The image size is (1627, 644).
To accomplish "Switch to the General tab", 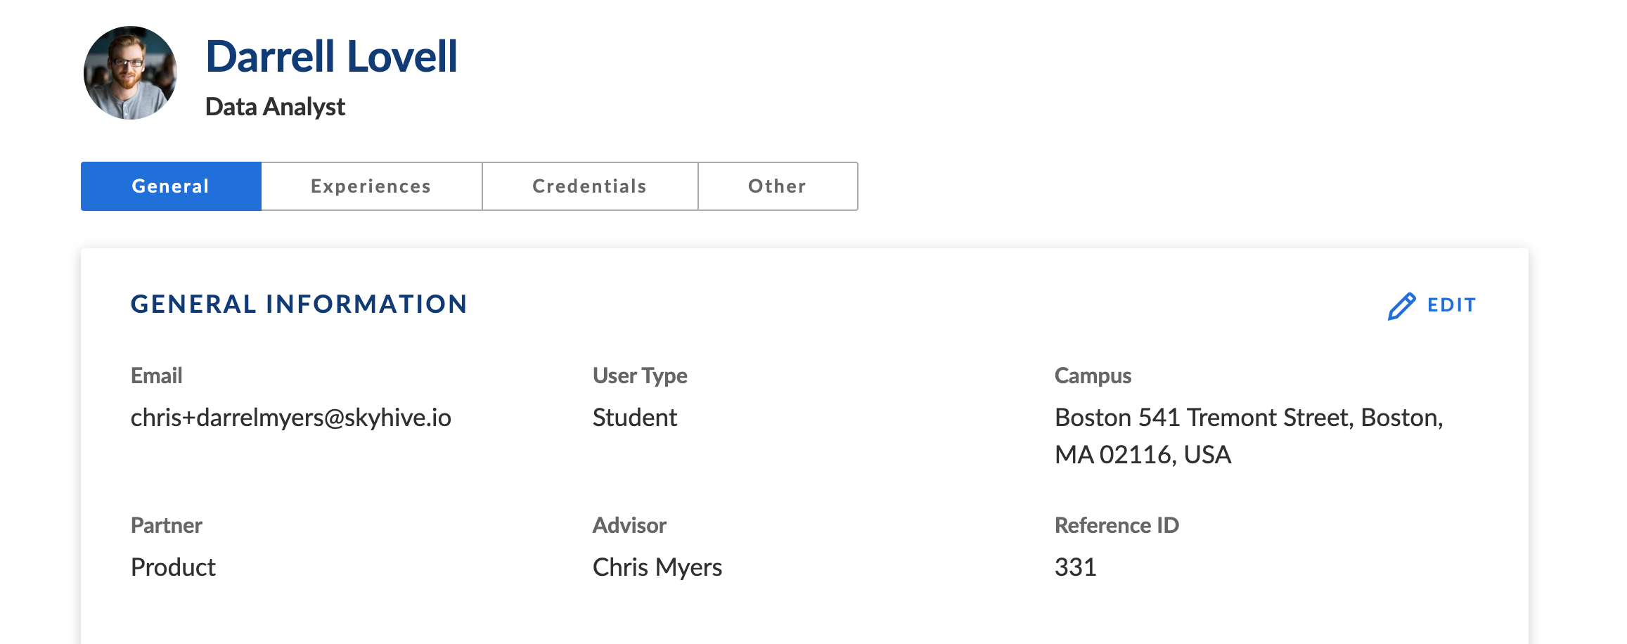I will [x=171, y=186].
